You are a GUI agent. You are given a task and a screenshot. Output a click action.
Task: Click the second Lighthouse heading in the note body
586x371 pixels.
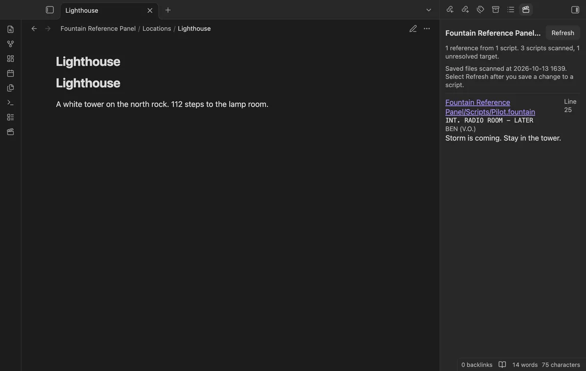(88, 83)
